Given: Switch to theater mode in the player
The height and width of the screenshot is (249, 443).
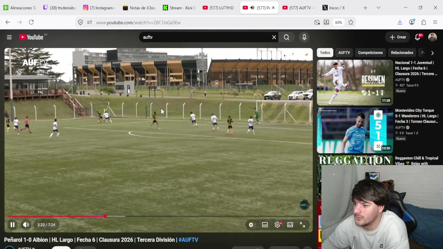Looking at the screenshot, I should [x=290, y=225].
